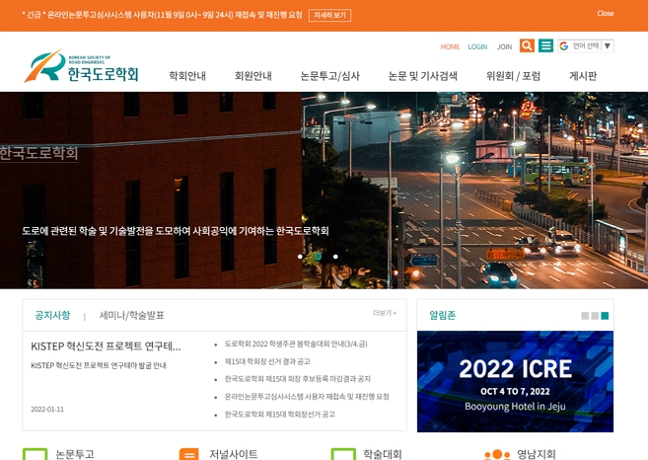Click the LOGIN link

click(x=477, y=46)
